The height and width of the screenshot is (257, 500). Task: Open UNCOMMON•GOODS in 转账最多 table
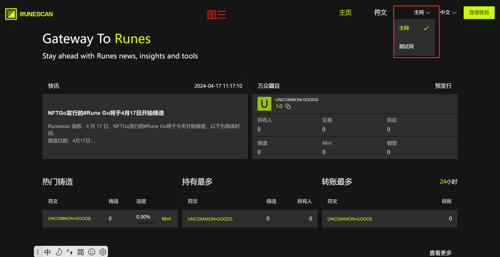tap(350, 219)
